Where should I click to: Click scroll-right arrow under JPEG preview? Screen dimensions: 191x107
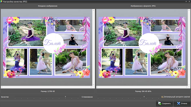[x=187, y=87]
